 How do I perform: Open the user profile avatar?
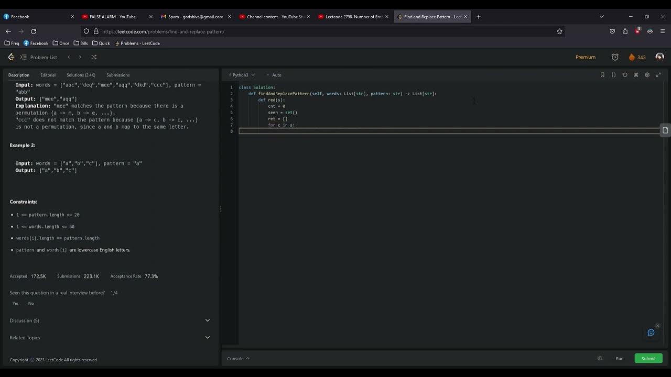[659, 57]
